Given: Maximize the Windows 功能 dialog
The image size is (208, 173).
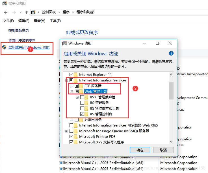Looking at the screenshot, I should click(x=157, y=43).
